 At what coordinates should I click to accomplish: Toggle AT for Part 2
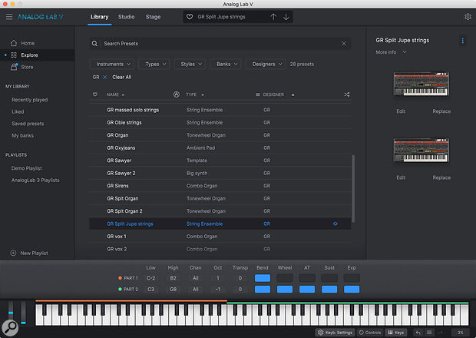pos(307,289)
